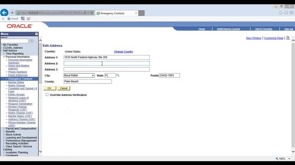The width and height of the screenshot is (295, 165).
Task: Open Phone Numbers menu link
Action: pyautogui.click(x=18, y=72)
